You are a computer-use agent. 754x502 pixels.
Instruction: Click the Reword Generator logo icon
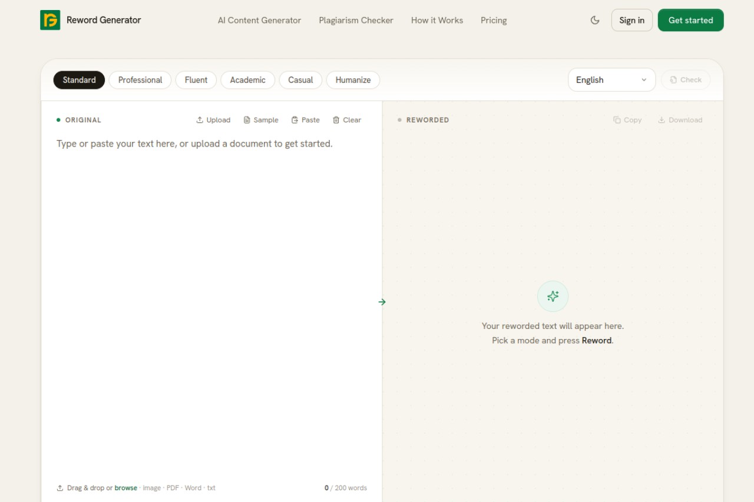click(50, 20)
